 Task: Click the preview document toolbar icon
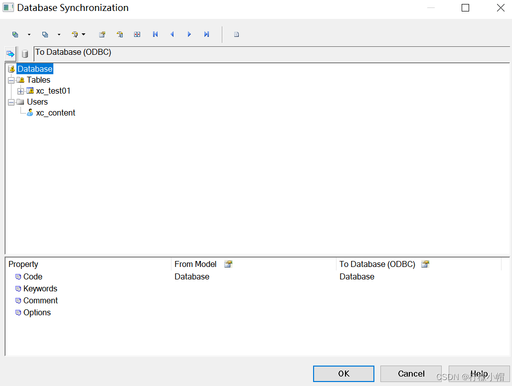(x=237, y=34)
